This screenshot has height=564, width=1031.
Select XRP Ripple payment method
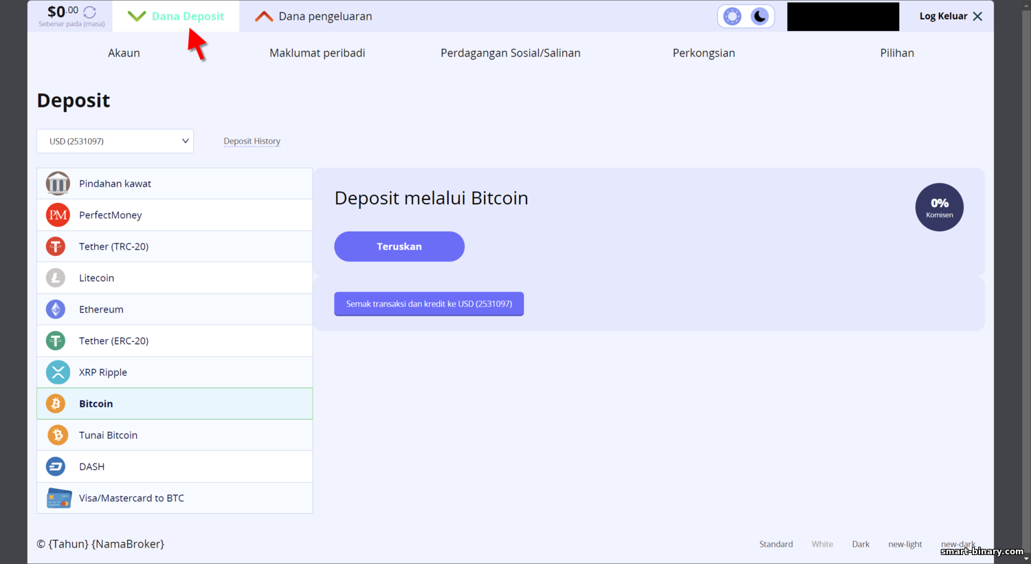[x=175, y=372]
